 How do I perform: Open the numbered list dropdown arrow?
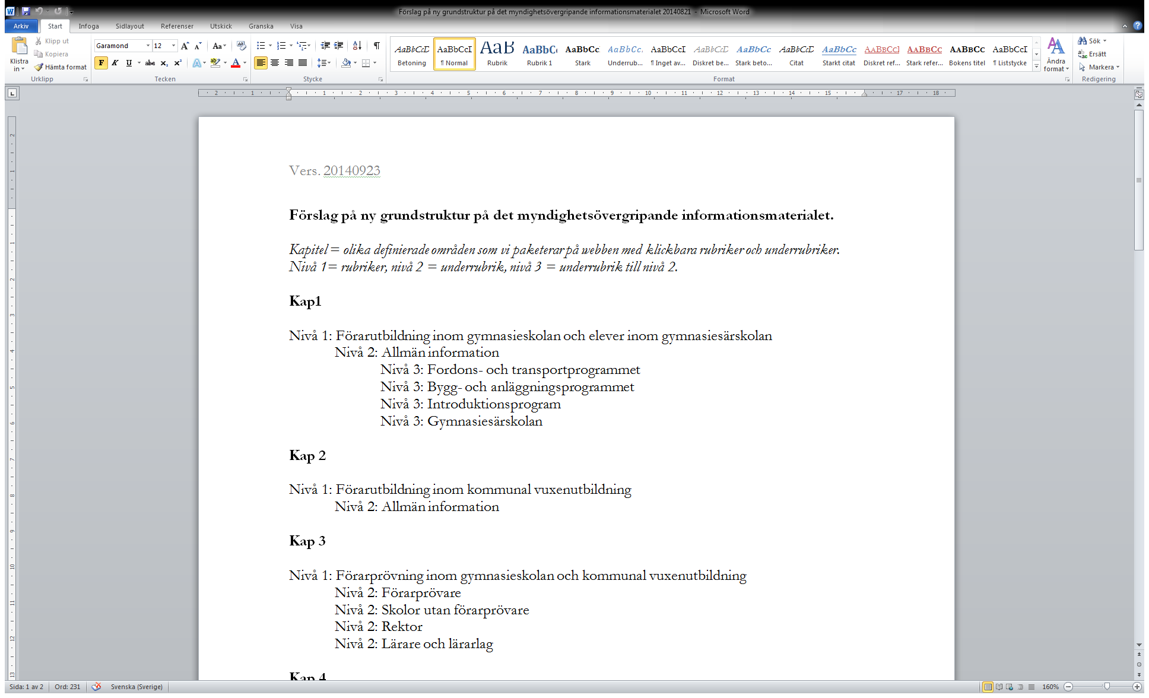coord(291,46)
